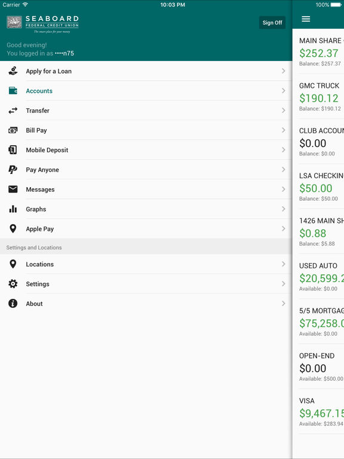Click the Sign Off button
The width and height of the screenshot is (344, 459).
(272, 23)
